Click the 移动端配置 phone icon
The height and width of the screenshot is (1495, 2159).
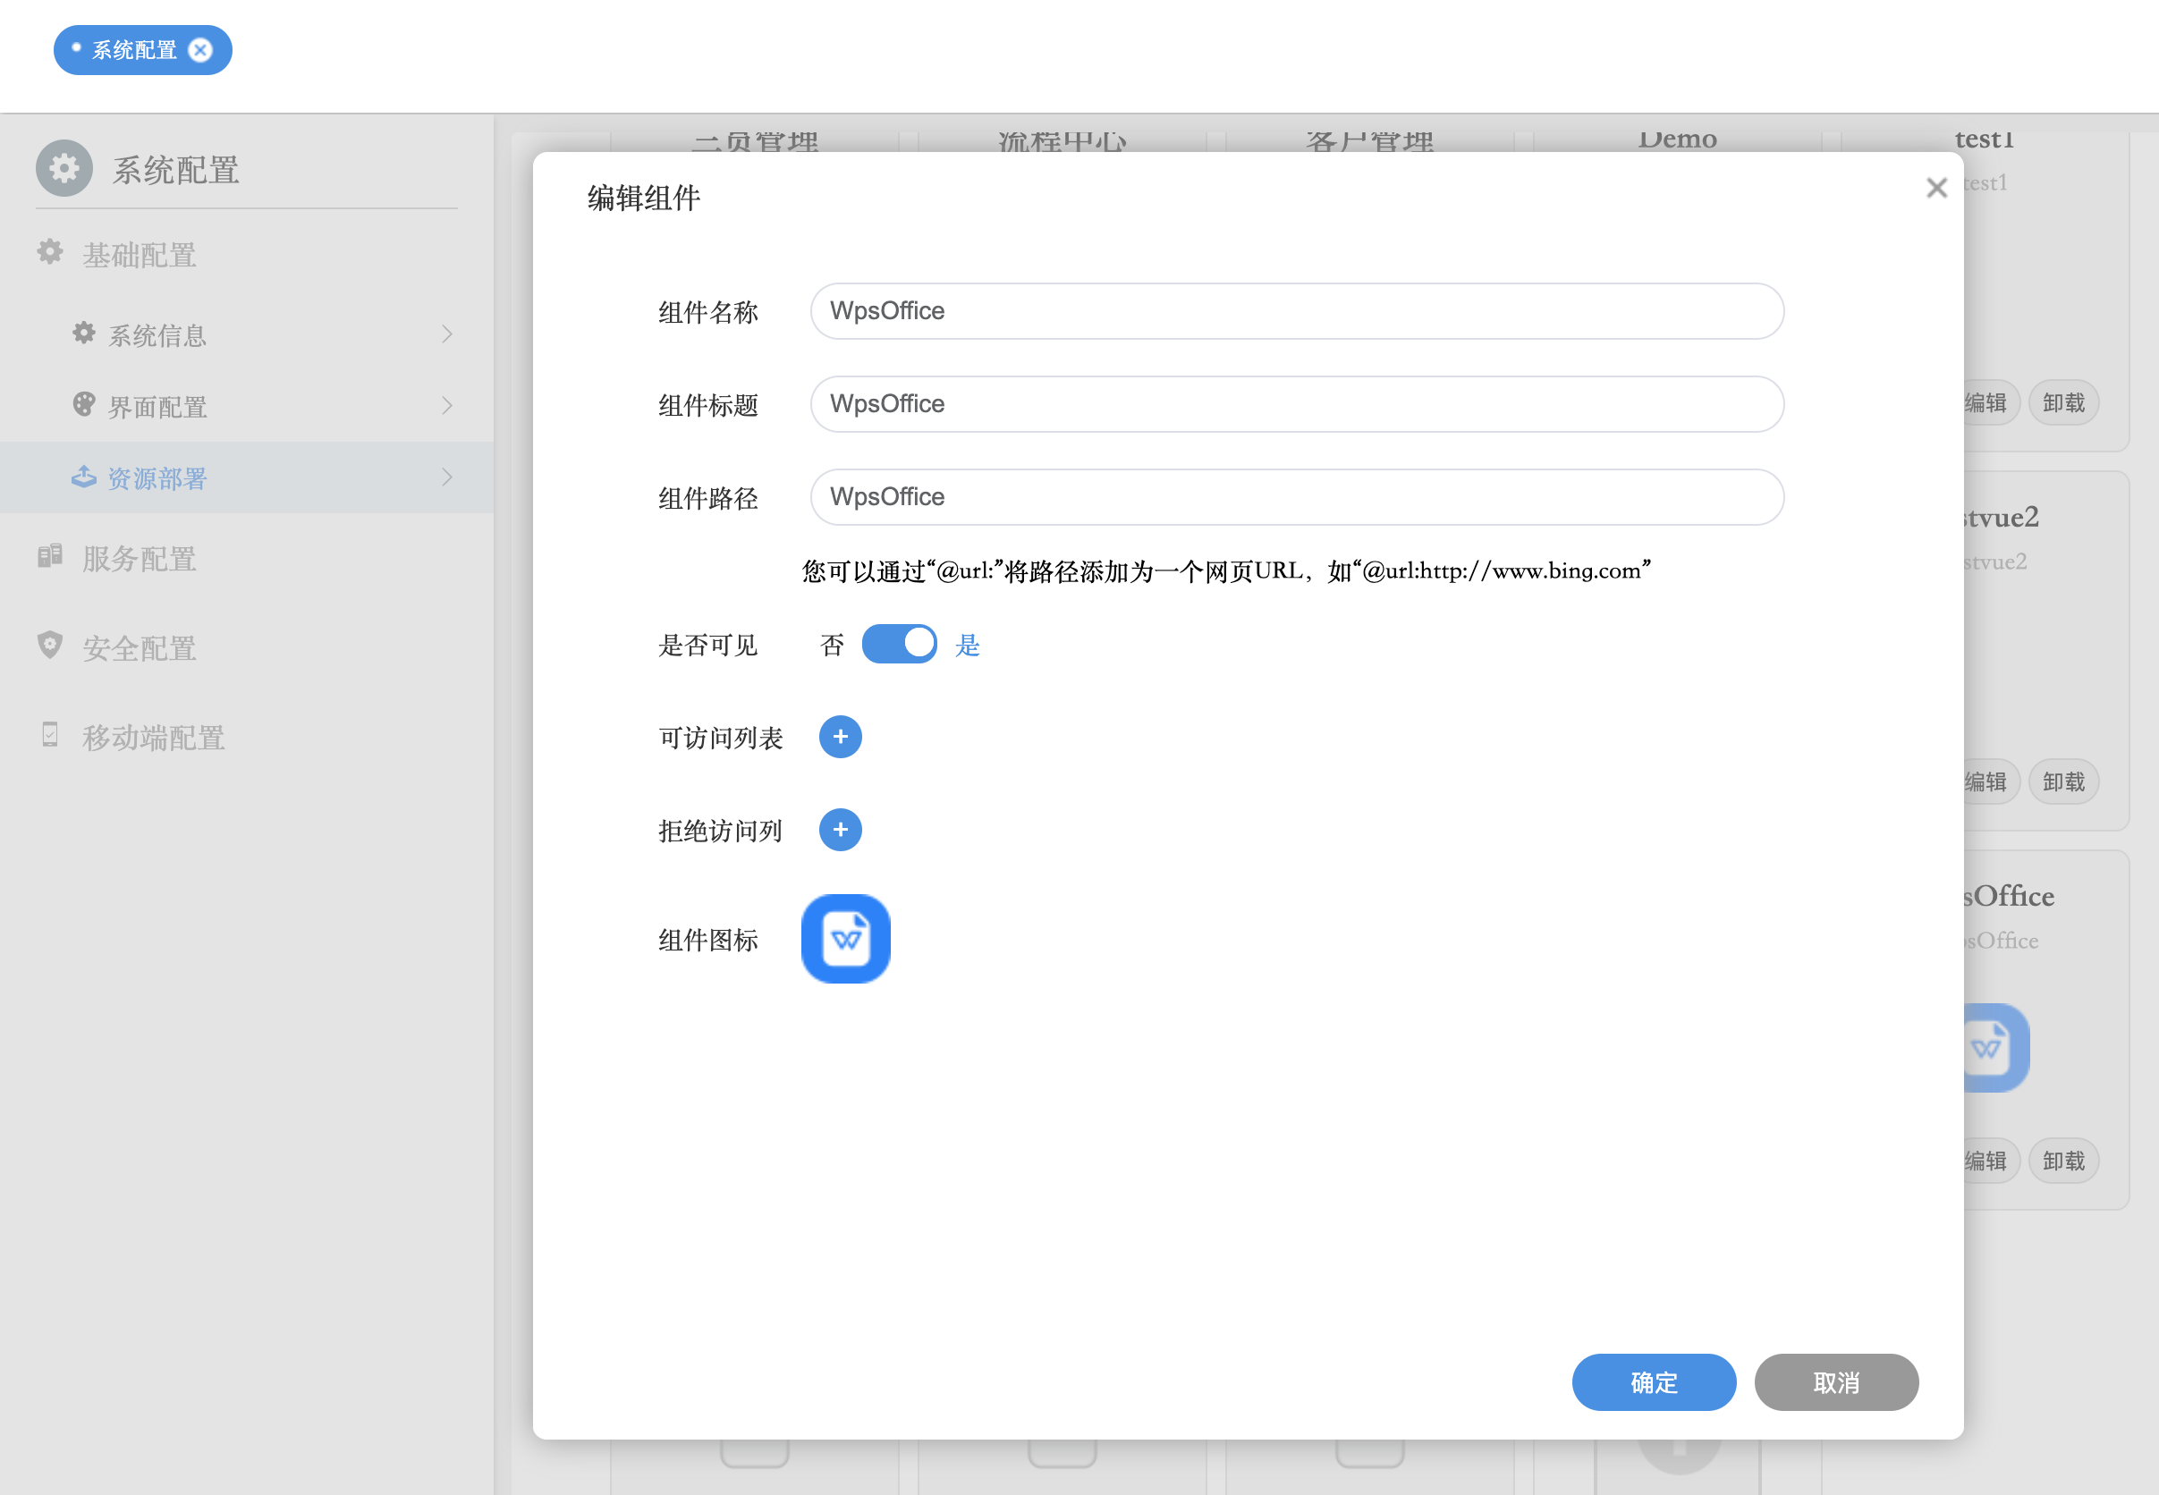coord(50,735)
